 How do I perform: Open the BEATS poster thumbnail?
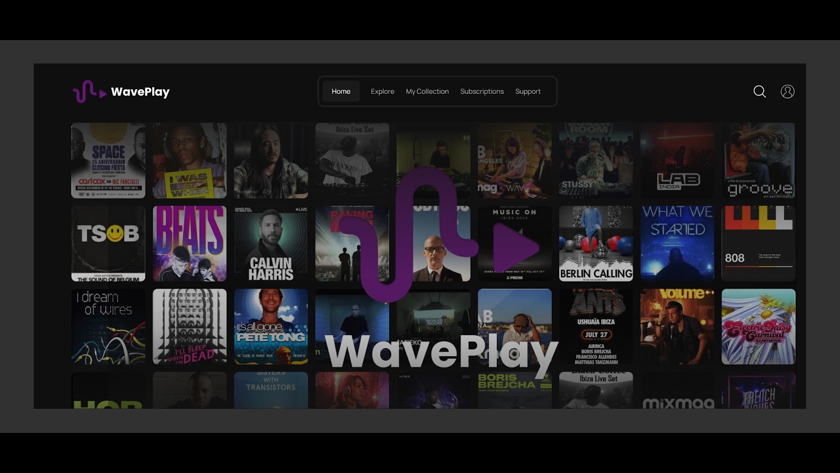coord(190,244)
